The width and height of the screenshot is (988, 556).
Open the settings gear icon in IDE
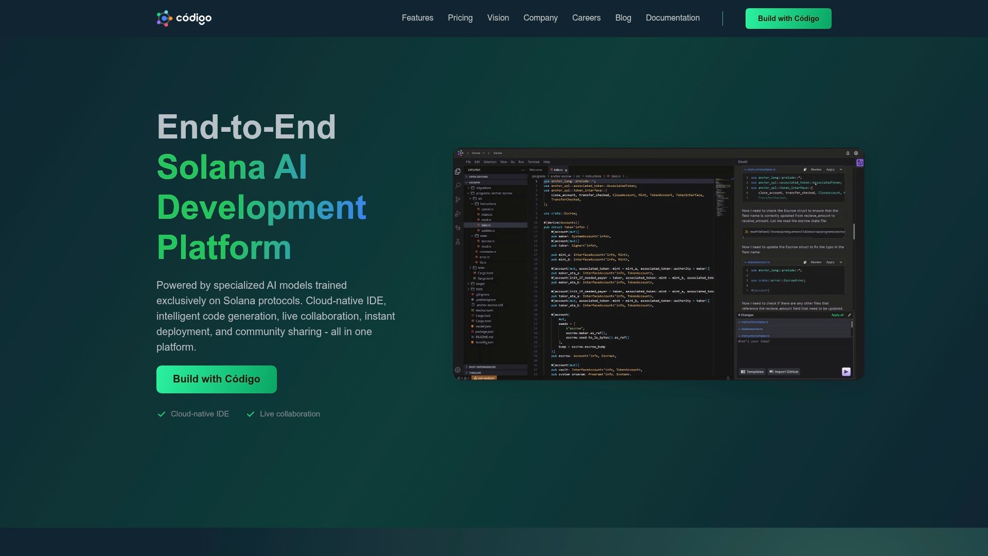457,370
